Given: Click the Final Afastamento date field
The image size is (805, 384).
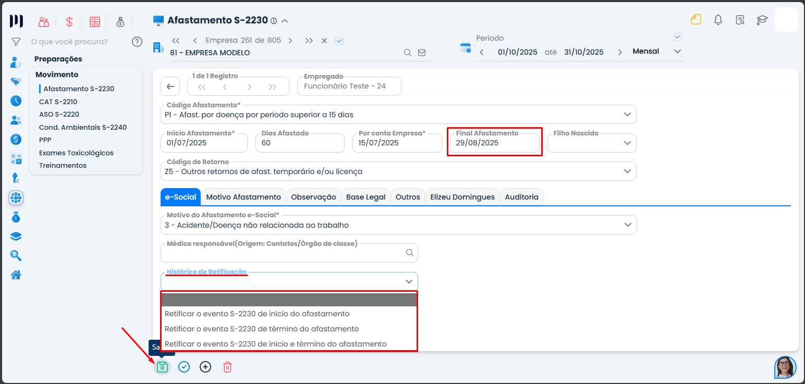Looking at the screenshot, I should (494, 143).
